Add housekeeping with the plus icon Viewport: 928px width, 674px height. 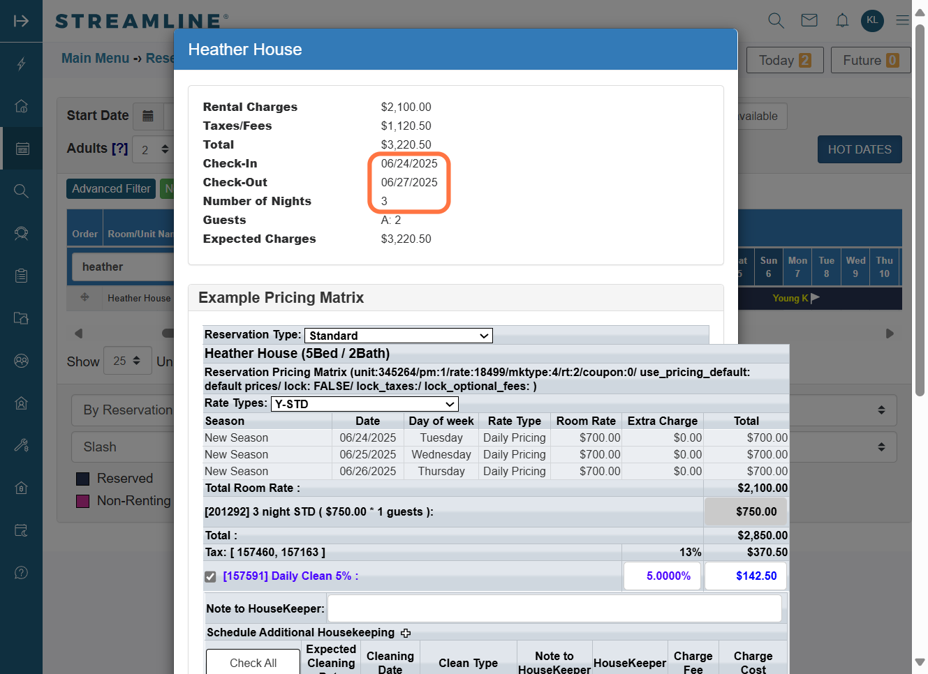[406, 633]
